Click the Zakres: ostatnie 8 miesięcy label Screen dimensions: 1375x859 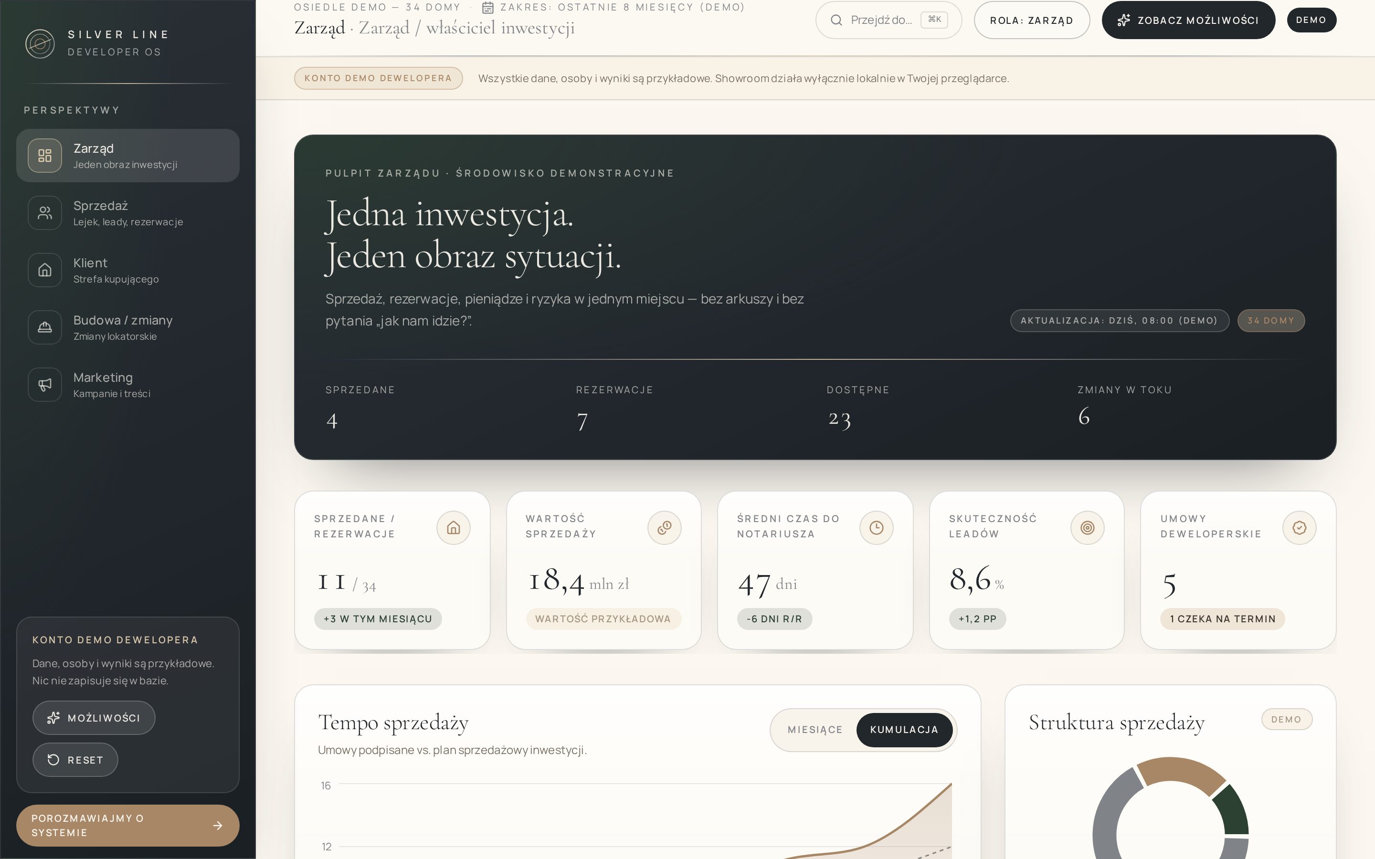(623, 7)
